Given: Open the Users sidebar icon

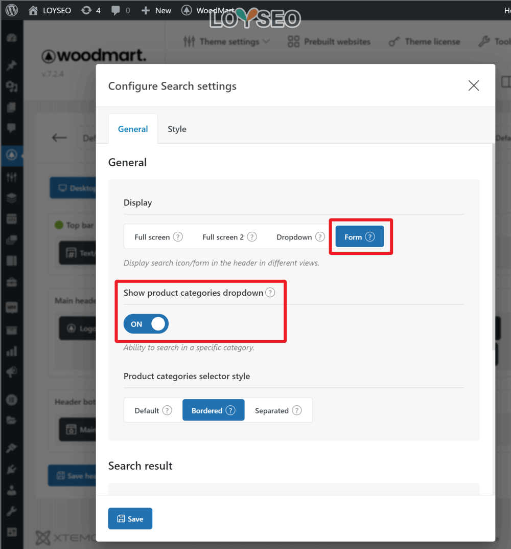Looking at the screenshot, I should click(12, 490).
